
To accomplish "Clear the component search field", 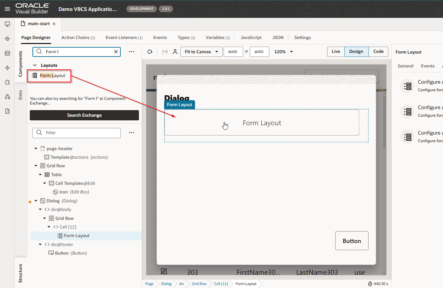I will tap(116, 52).
